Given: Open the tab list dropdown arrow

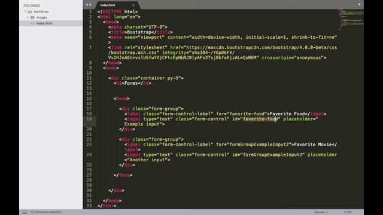Looking at the screenshot, I should 359,4.
